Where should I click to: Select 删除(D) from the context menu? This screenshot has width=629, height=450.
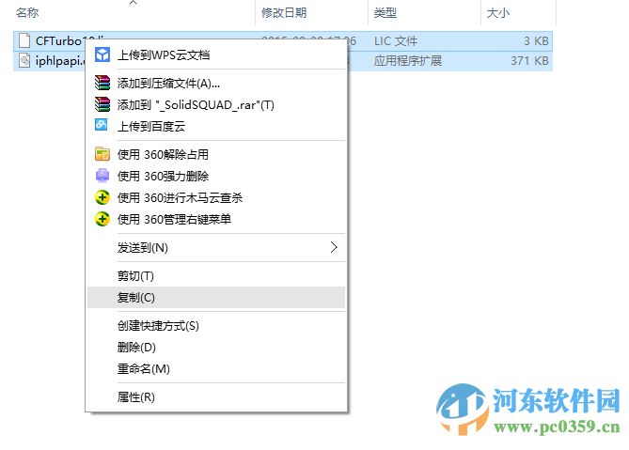[216, 347]
